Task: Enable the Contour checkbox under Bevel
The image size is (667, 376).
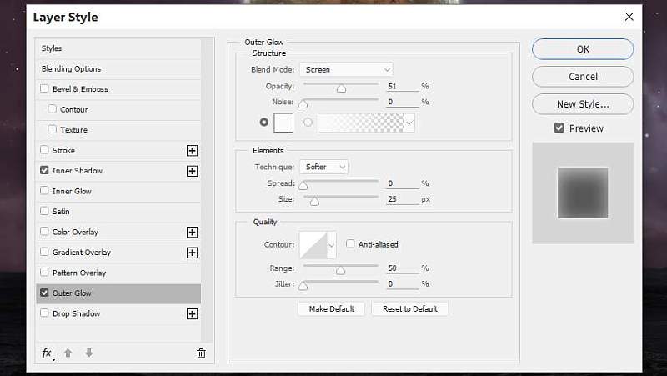Action: (52, 109)
